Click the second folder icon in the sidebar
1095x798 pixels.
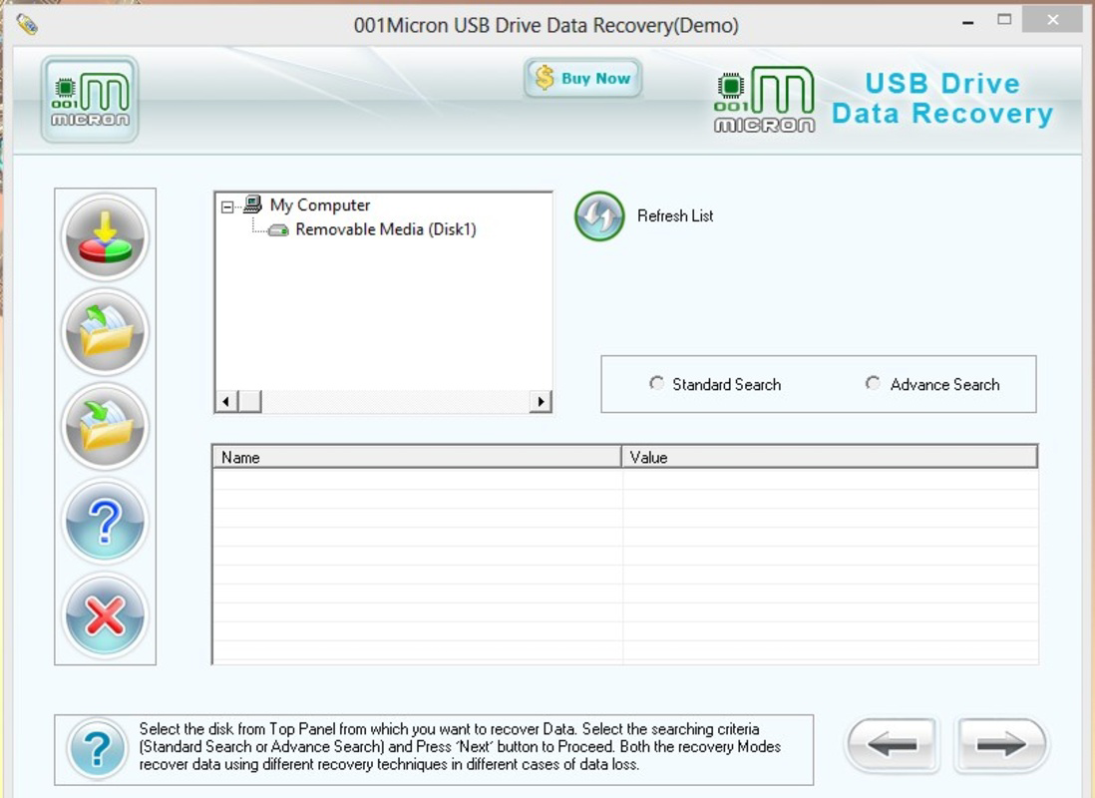pos(105,426)
